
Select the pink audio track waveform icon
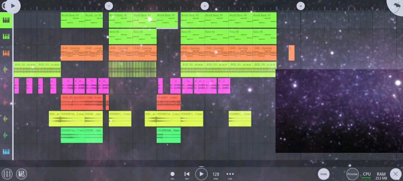tap(6, 86)
